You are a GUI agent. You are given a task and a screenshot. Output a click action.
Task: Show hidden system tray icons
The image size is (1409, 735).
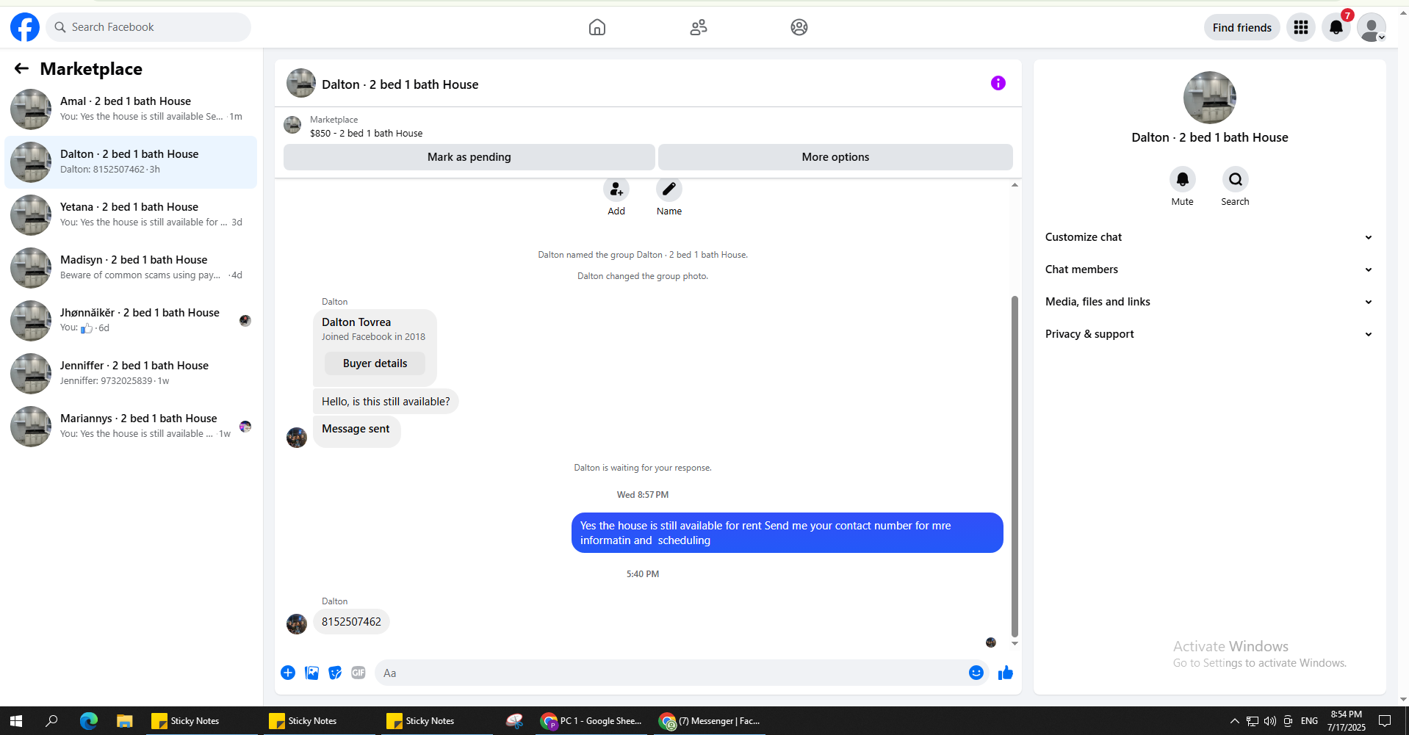[x=1234, y=721]
